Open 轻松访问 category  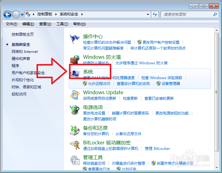pyautogui.click(x=19, y=94)
